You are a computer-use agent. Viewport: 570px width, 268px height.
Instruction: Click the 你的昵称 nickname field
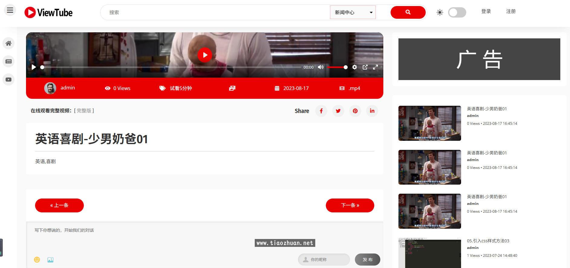click(x=324, y=260)
